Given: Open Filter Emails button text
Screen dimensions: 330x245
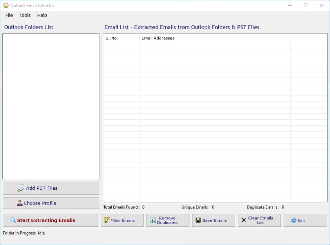Looking at the screenshot, I should pyautogui.click(x=123, y=220).
